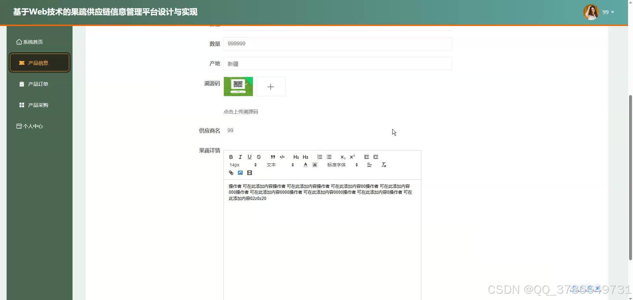Insert a blockquote in the editor

[273, 157]
